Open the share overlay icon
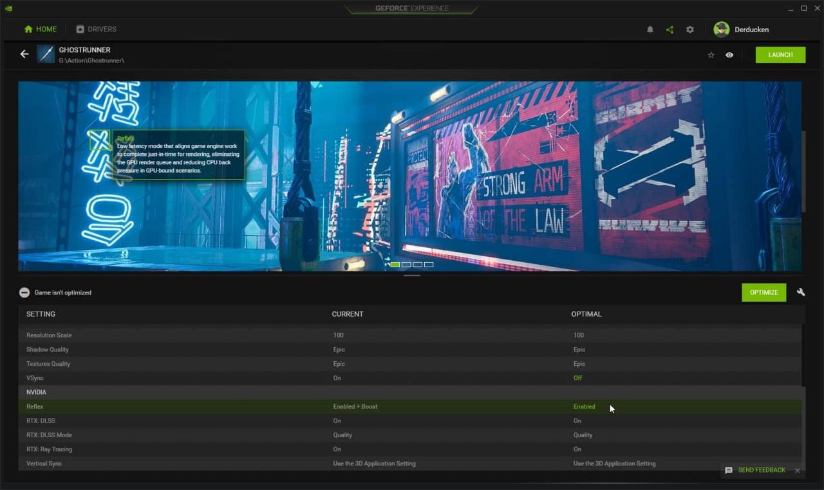The height and width of the screenshot is (490, 824). [669, 30]
